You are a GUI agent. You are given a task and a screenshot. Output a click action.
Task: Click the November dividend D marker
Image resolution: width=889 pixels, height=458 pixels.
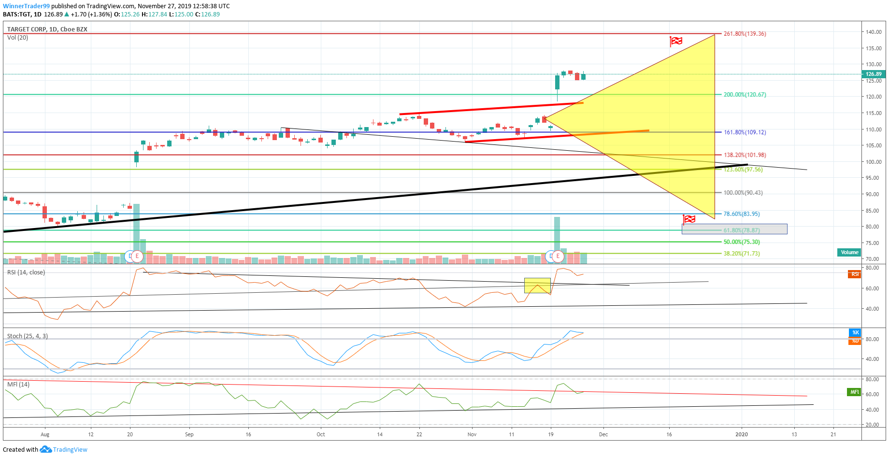(550, 256)
